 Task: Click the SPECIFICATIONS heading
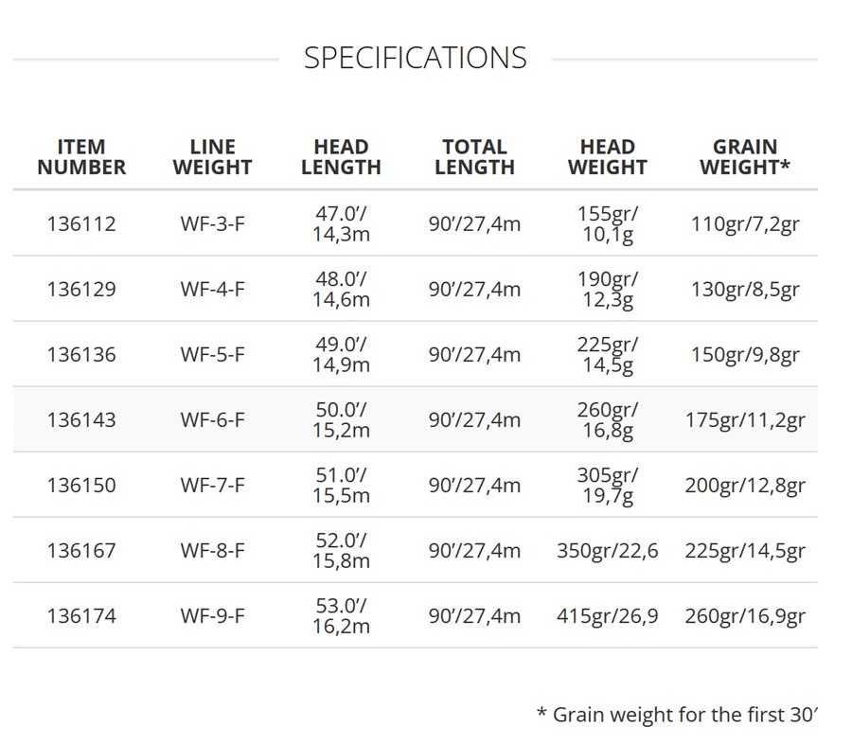pos(415,58)
